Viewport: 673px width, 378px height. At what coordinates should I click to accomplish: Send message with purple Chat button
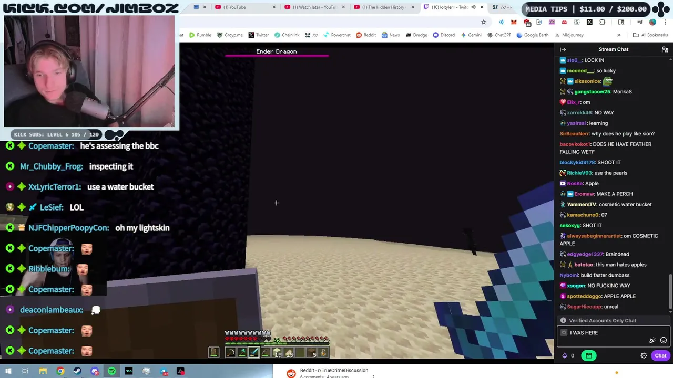click(660, 355)
